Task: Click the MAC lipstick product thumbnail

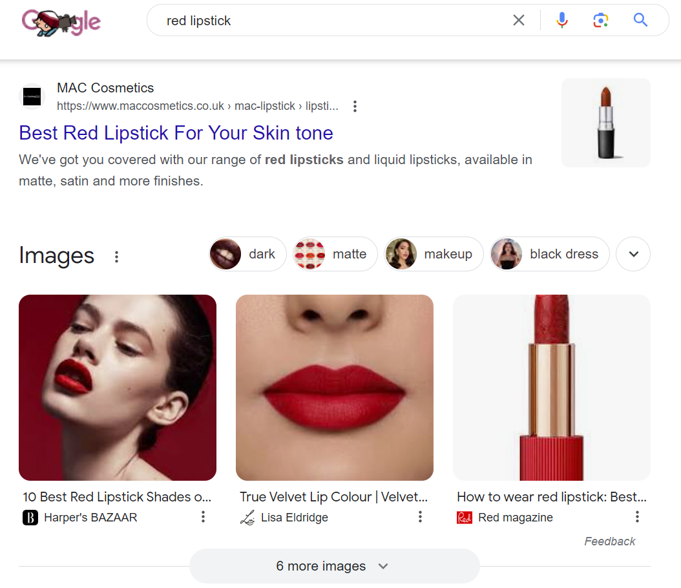Action: pos(606,123)
